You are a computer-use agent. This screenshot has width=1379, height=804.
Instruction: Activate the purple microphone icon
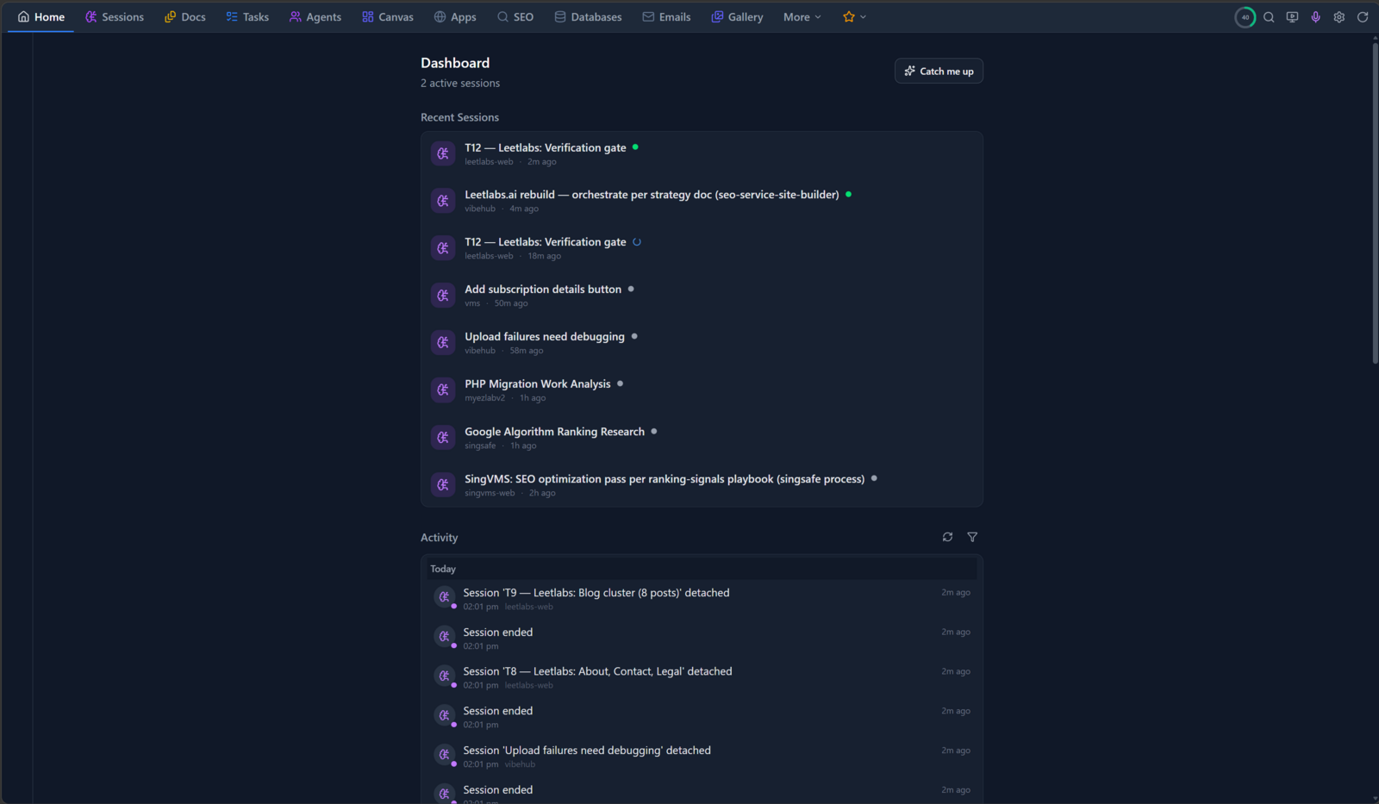pyautogui.click(x=1315, y=16)
